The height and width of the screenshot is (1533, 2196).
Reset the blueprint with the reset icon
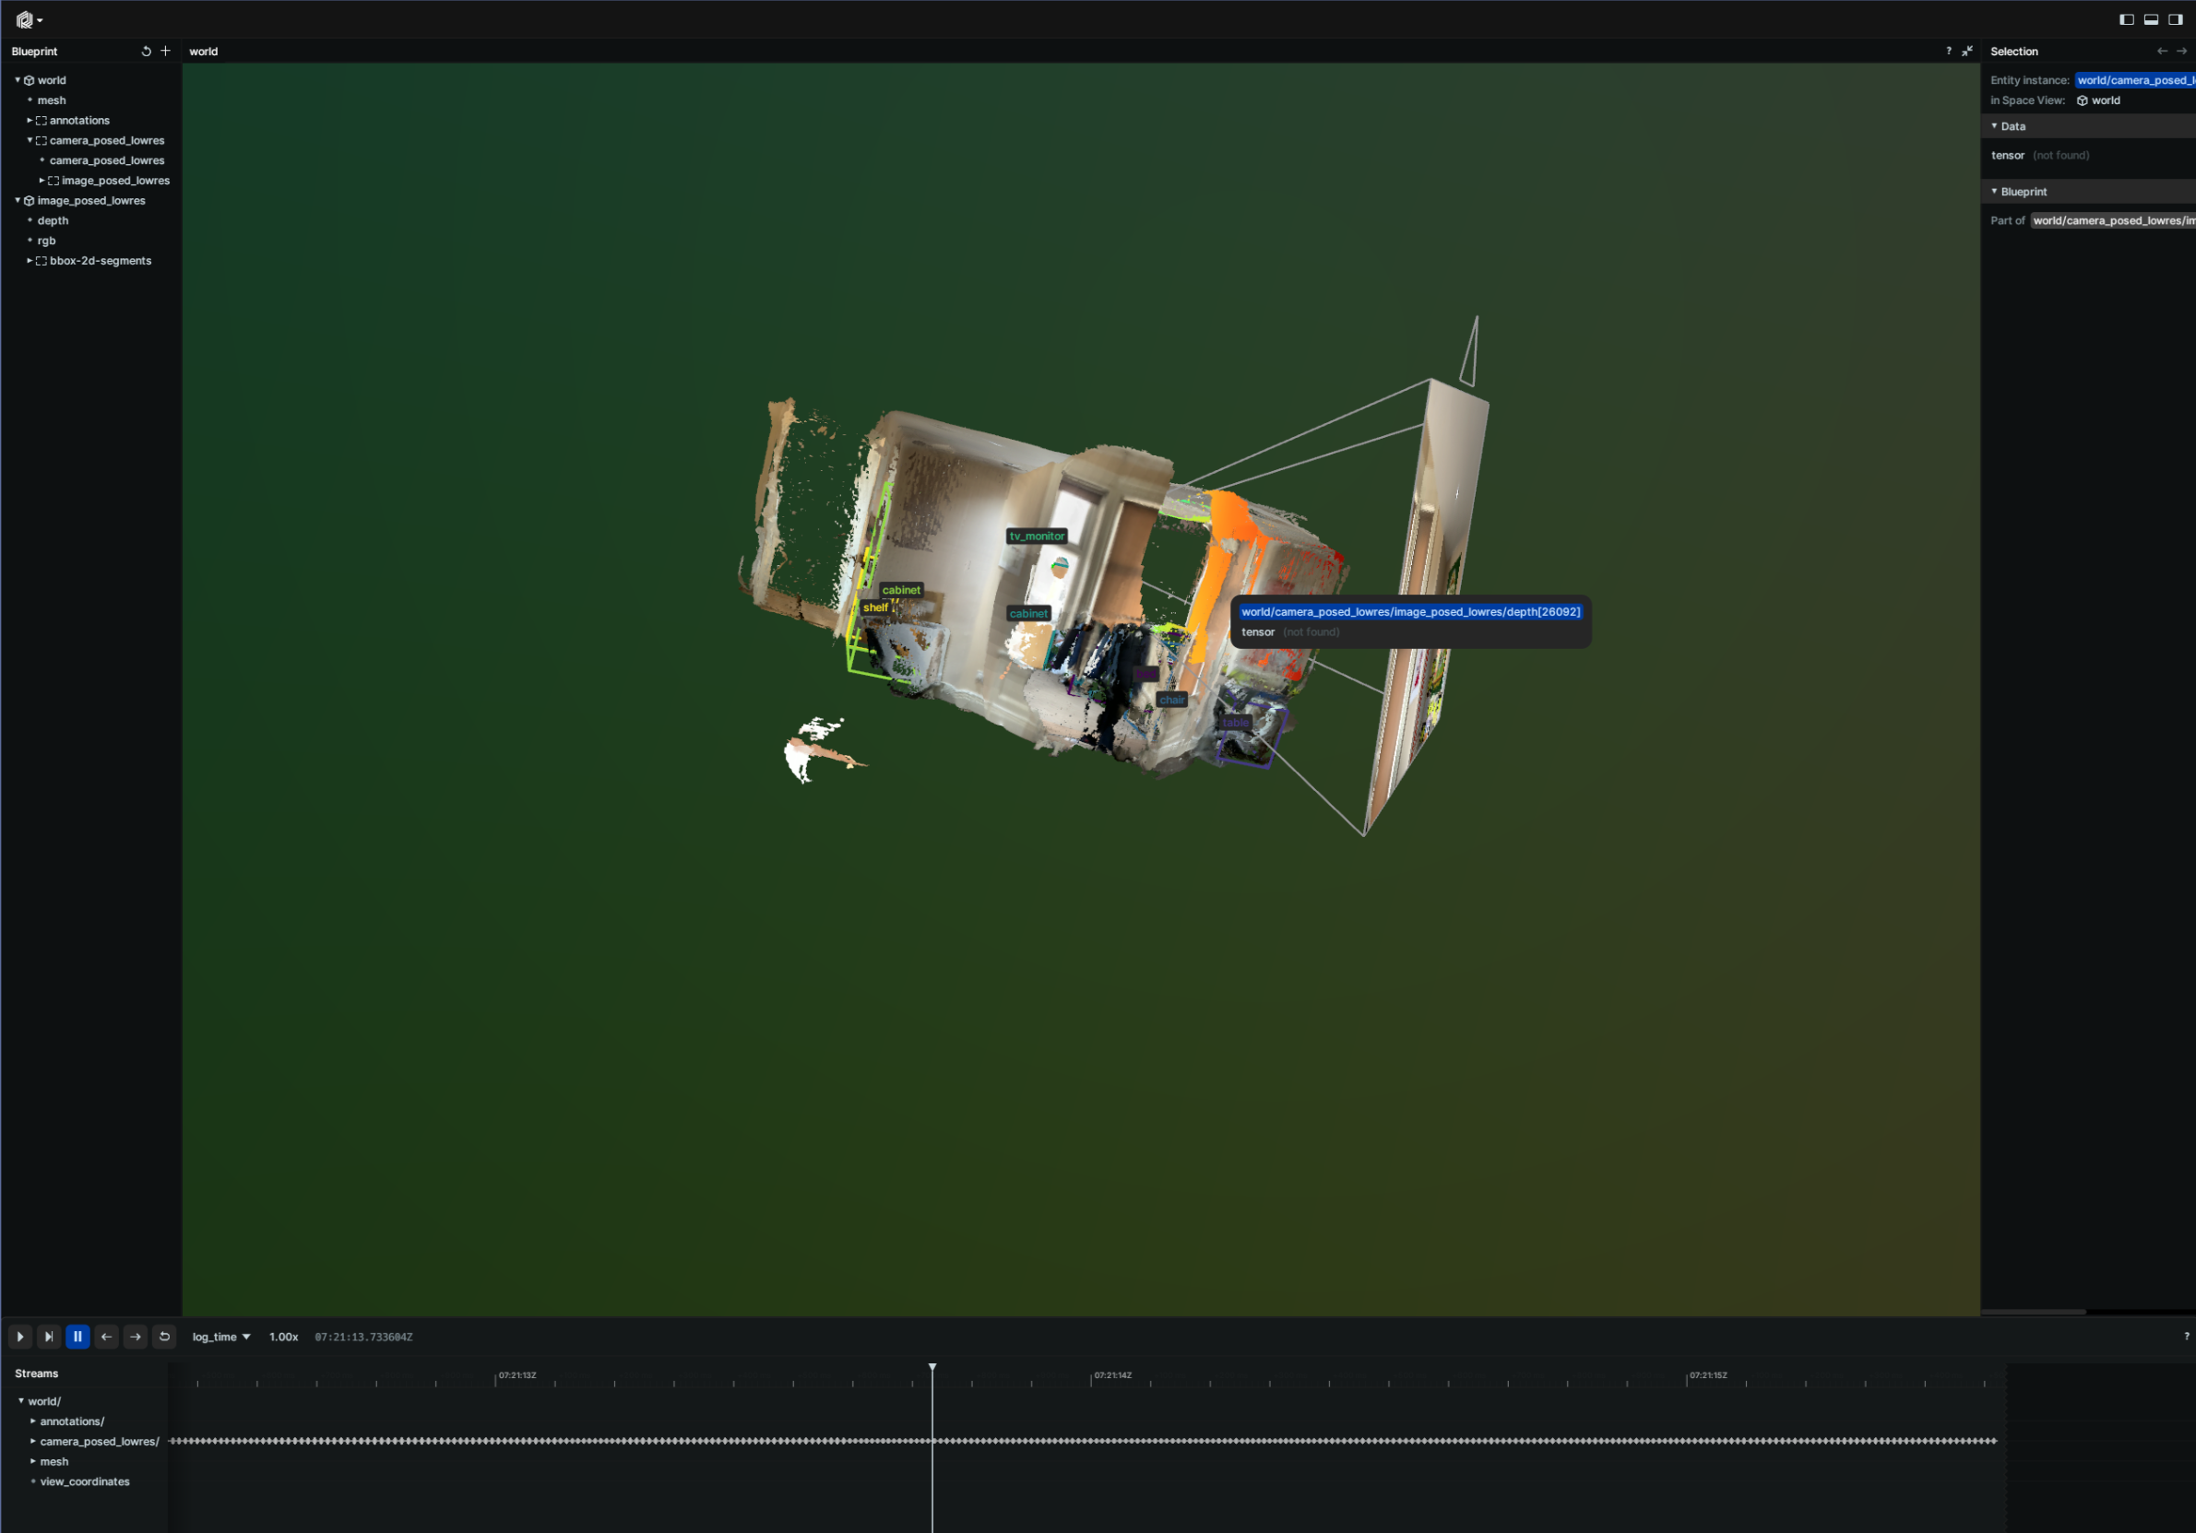[x=146, y=52]
